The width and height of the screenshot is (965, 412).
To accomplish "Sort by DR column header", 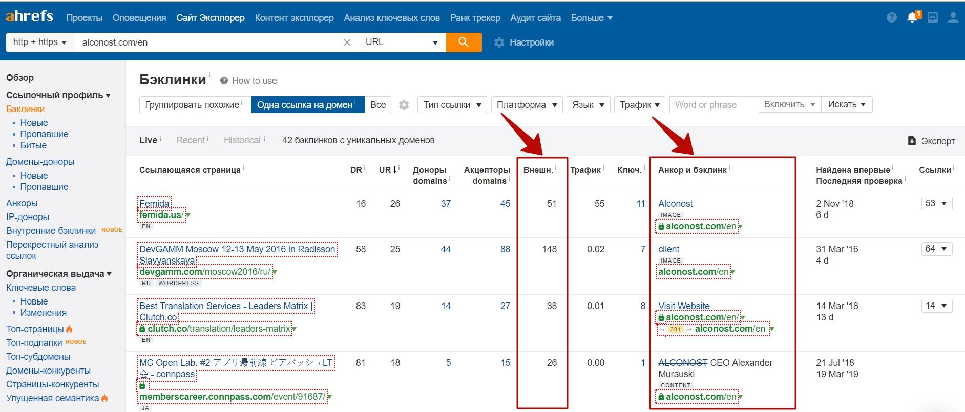I will pos(356,170).
